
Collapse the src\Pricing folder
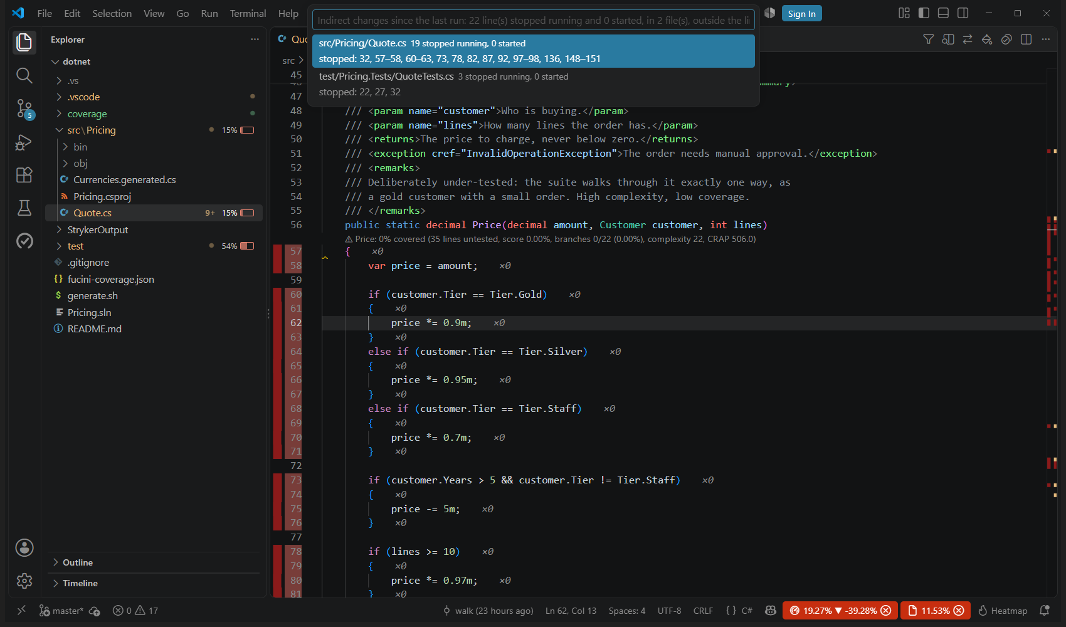click(59, 130)
